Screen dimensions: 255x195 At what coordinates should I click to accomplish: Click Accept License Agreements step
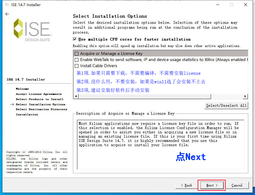click(38, 94)
